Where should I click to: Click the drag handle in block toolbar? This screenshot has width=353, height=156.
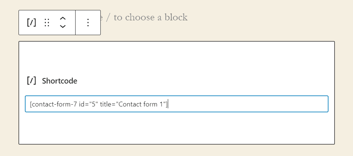point(47,23)
